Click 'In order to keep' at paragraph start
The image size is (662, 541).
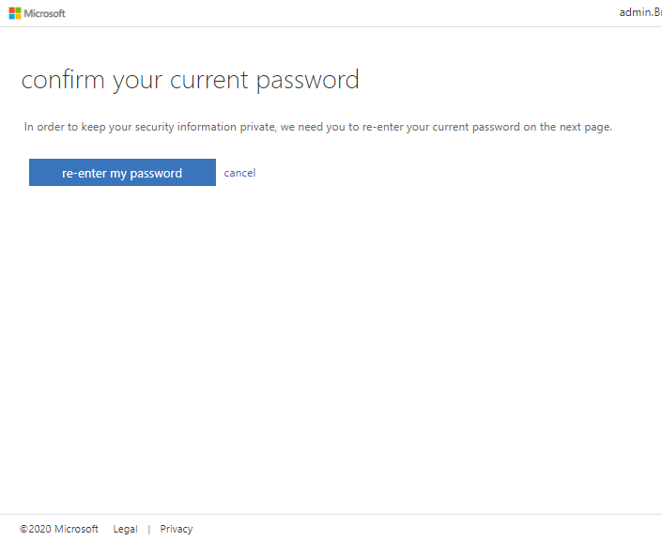65,127
